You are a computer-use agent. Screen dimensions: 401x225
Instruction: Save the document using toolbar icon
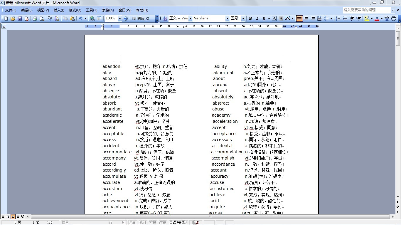coord(20,18)
